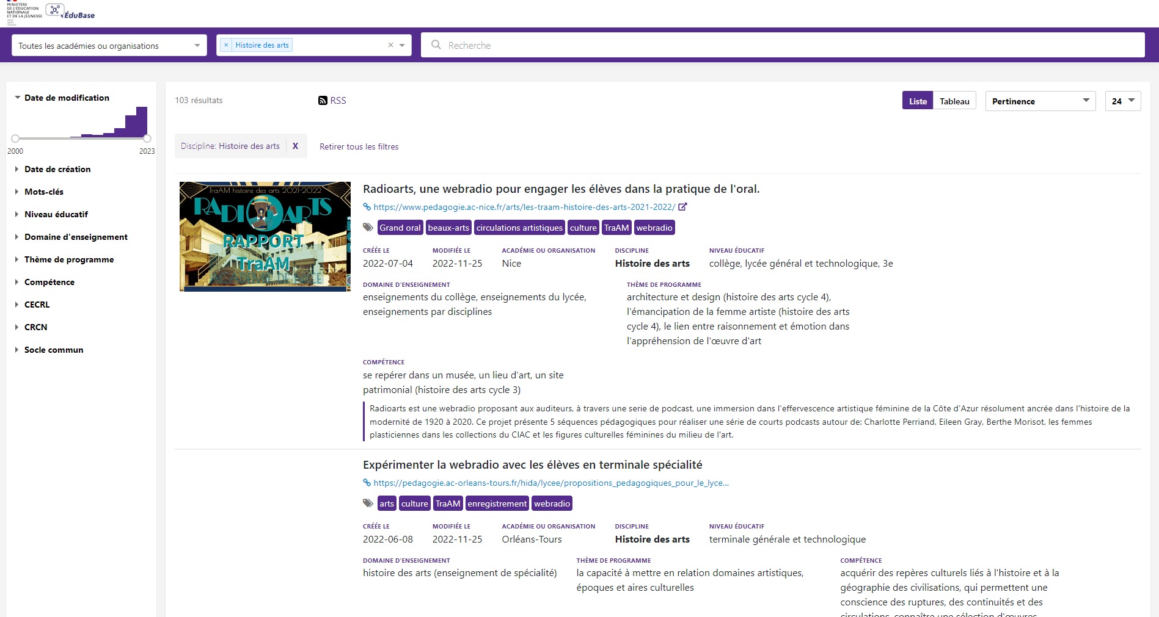Click the 2000 date slider handle
This screenshot has width=1159, height=617.
pos(15,139)
